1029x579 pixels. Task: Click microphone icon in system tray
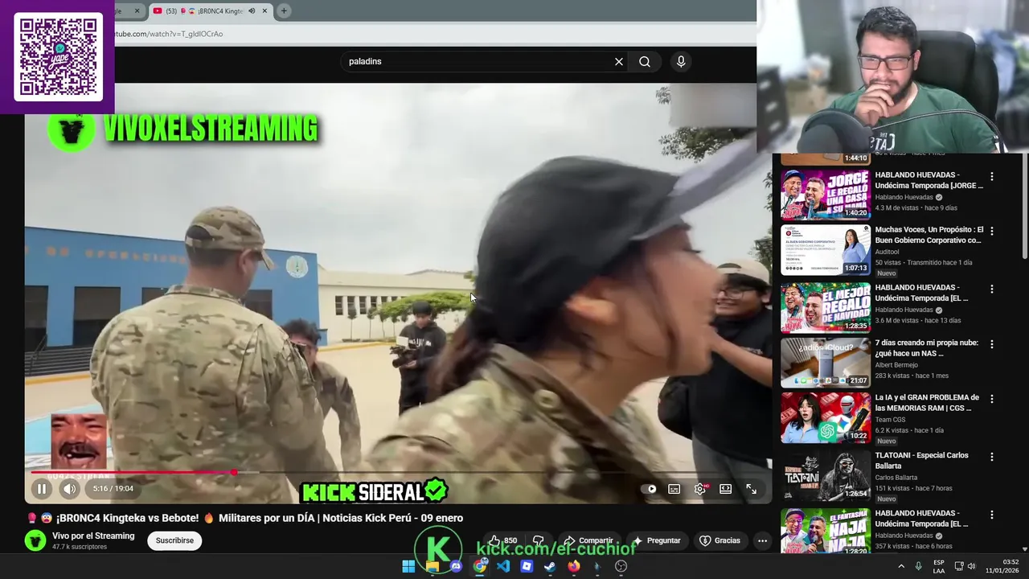pyautogui.click(x=918, y=566)
